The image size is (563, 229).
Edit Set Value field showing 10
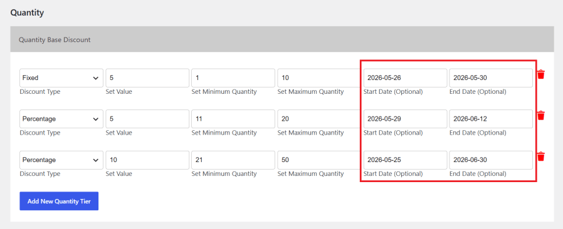(x=147, y=160)
